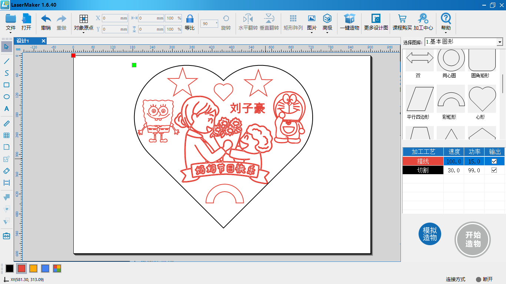Viewport: 506px width, 284px height.
Task: Click the 切割 power value 99.0
Action: click(474, 170)
